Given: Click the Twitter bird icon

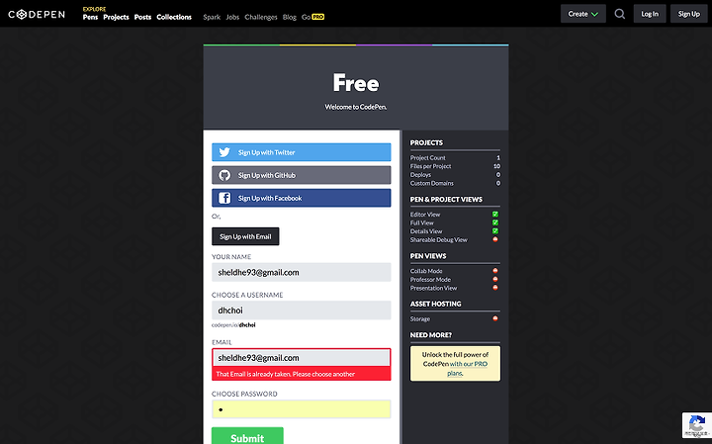Looking at the screenshot, I should [x=224, y=152].
